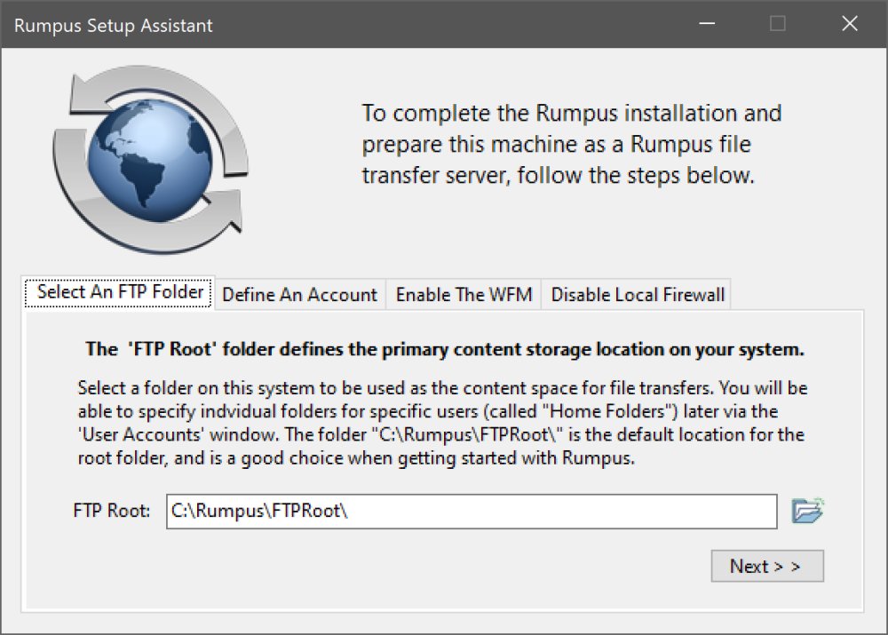Click the Rumpus Setup Assistant title text
The height and width of the screenshot is (635, 888).
coord(114,26)
